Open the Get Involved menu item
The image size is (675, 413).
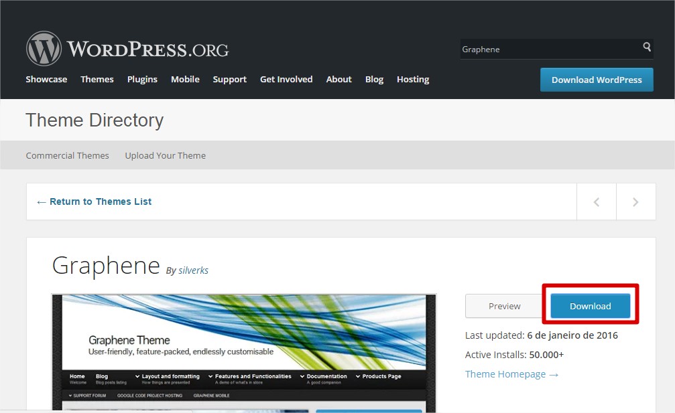(286, 80)
